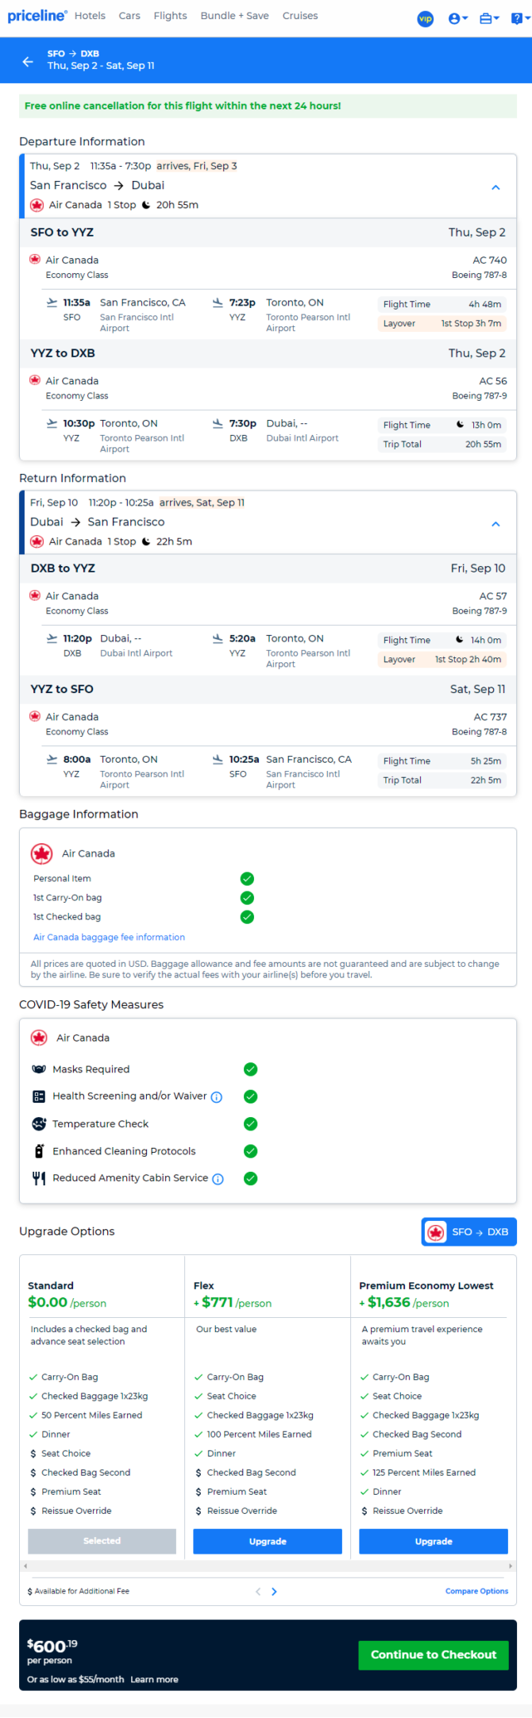Click the priceline logo
532x1718 pixels.
pos(37,16)
